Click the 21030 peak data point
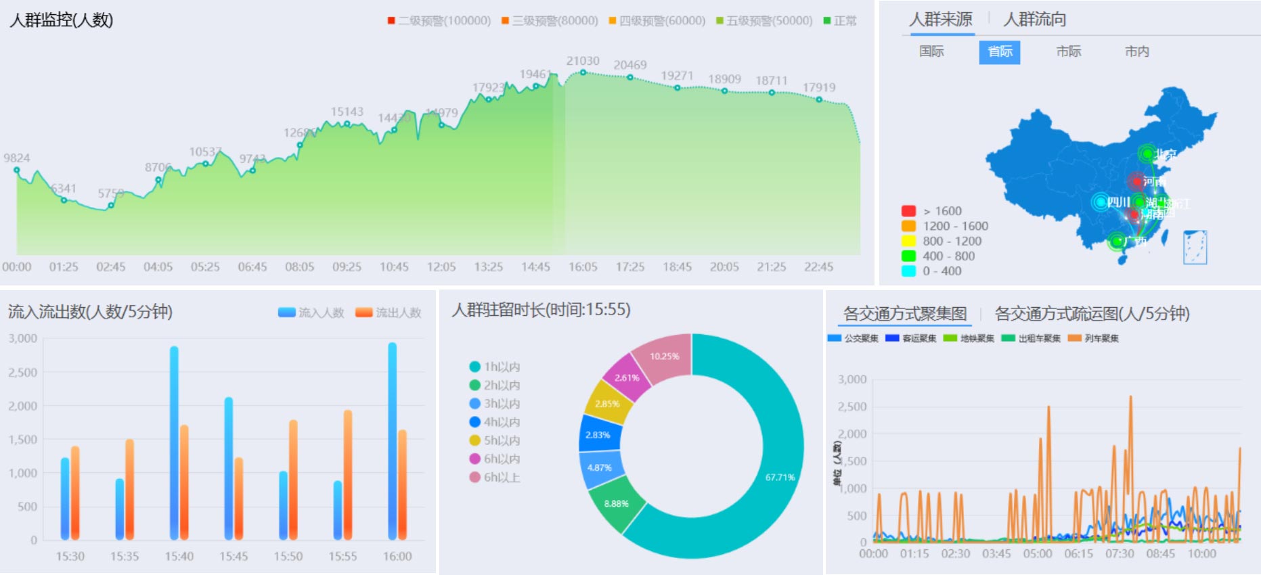 coord(583,72)
